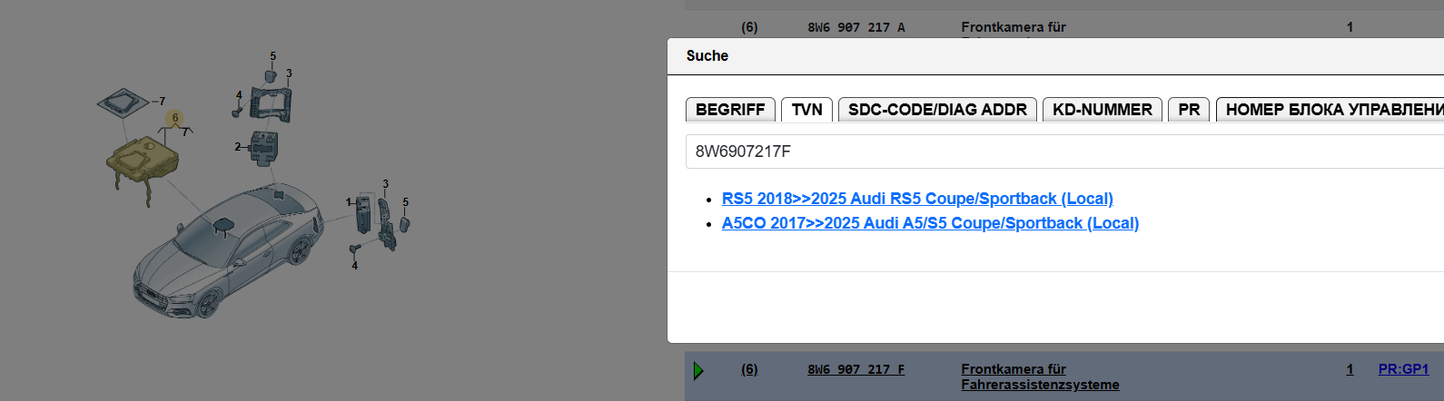This screenshot has height=401, width=1444.
Task: Click callout number 1 in parts diagram
Action: pos(348,202)
